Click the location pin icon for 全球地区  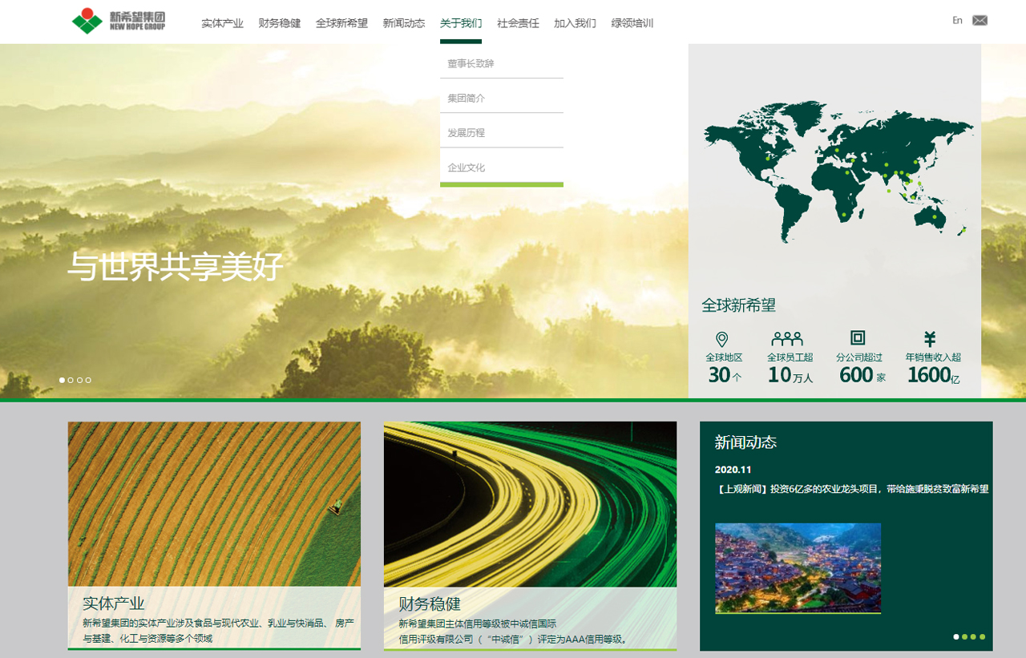(721, 339)
